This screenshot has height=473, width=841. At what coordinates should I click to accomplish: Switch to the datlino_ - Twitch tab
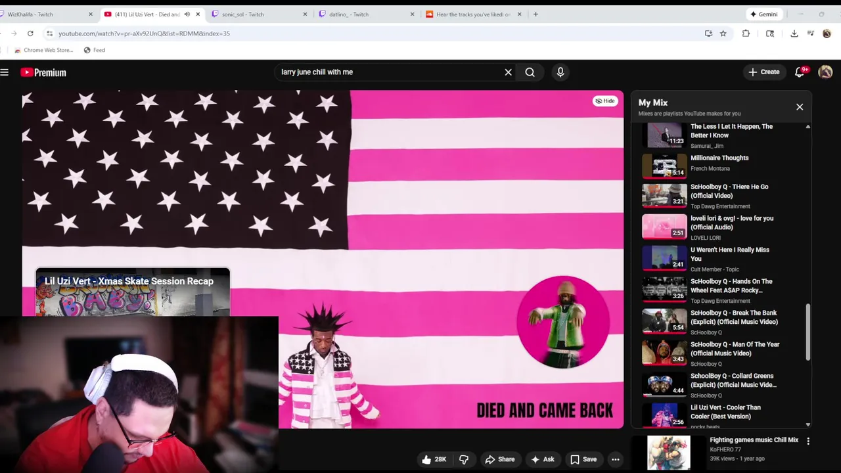click(365, 14)
